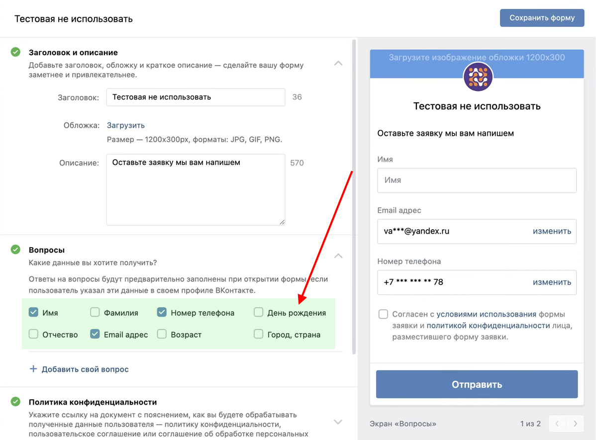Image resolution: width=596 pixels, height=440 pixels.
Task: Tick the Согласен с условиями consent checkbox
Action: tap(383, 314)
